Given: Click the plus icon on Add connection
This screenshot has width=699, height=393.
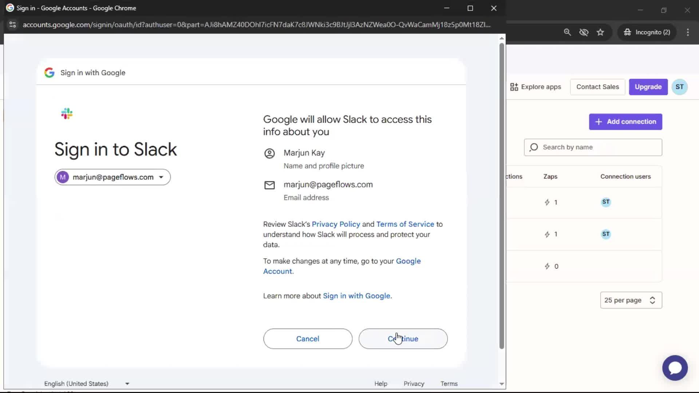Looking at the screenshot, I should pos(599,122).
